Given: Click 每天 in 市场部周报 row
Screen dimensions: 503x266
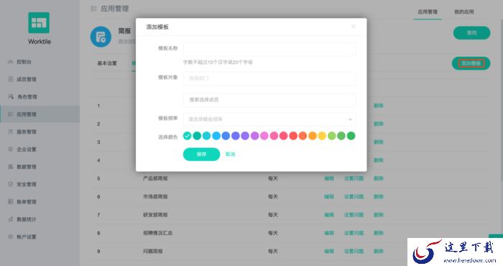Looking at the screenshot, I should [x=272, y=196].
